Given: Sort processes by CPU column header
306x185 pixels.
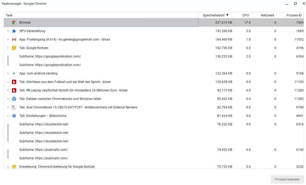Looking at the screenshot, I should coord(245,15).
